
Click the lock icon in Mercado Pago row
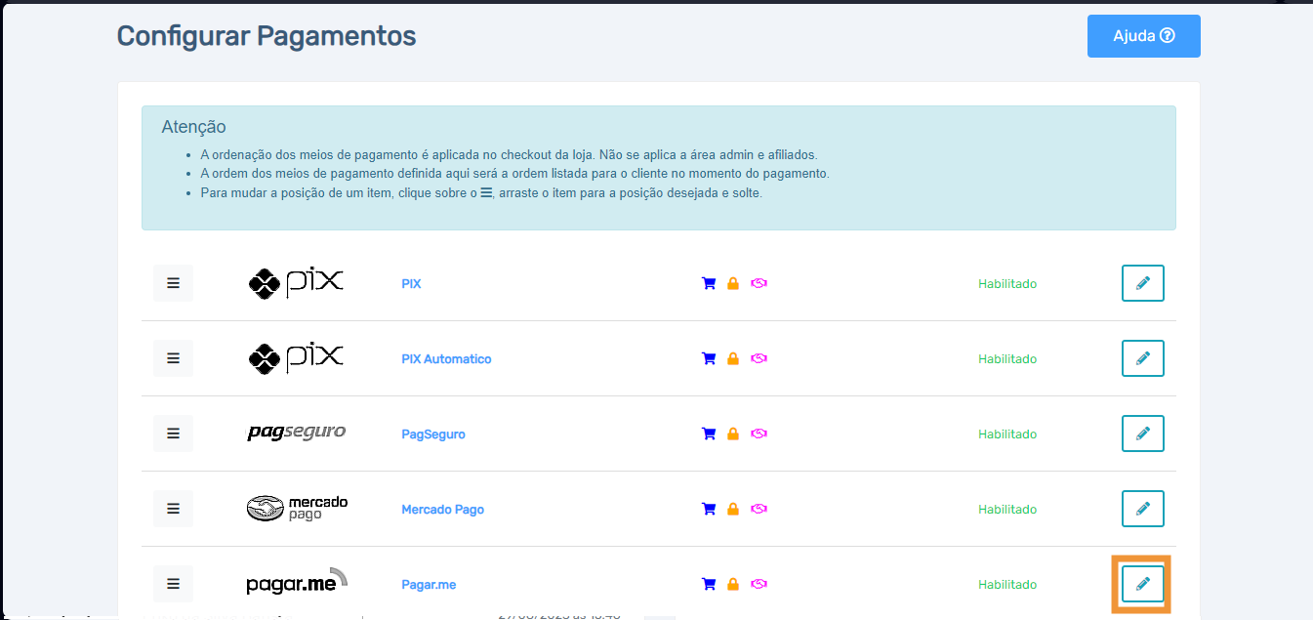[x=733, y=509]
